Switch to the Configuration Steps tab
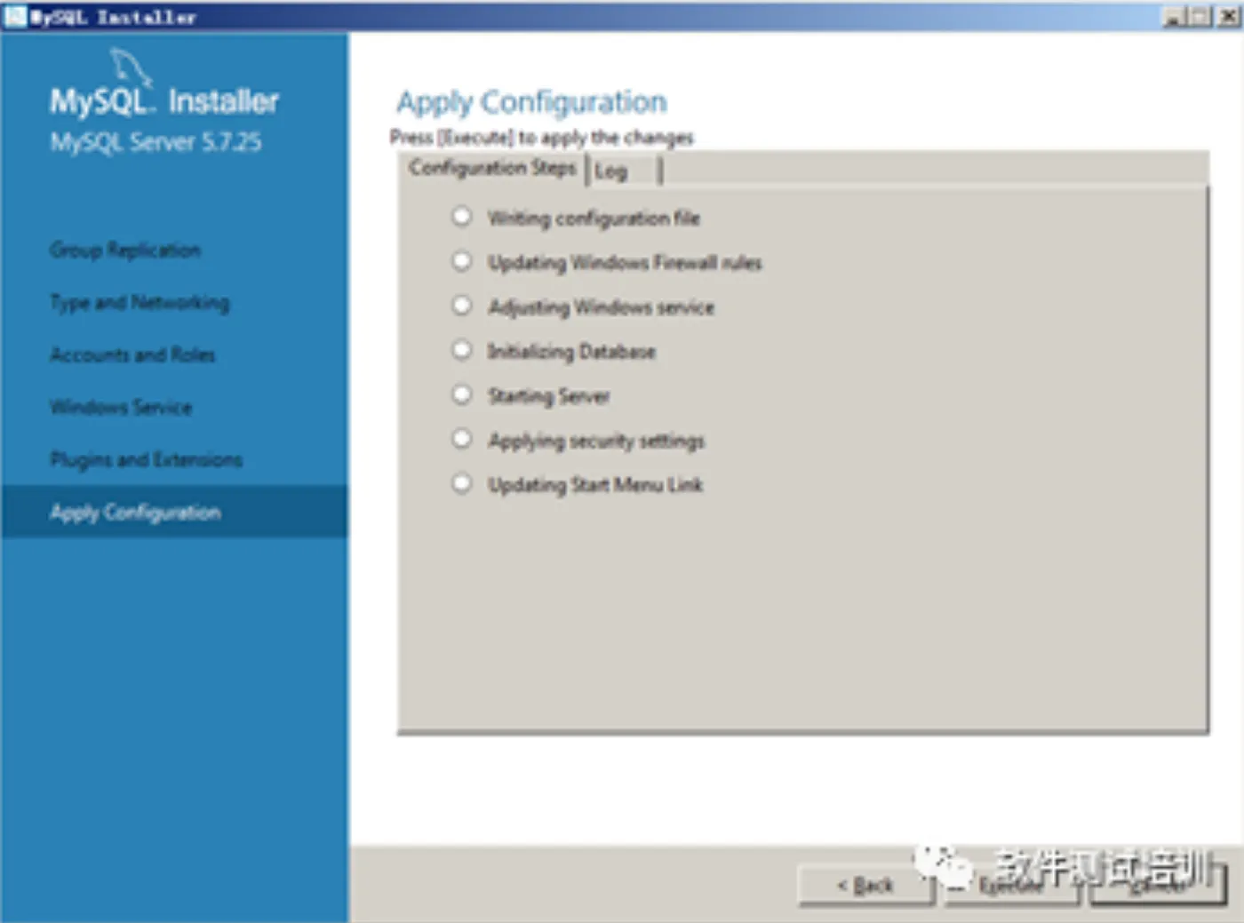The image size is (1244, 923). point(492,168)
